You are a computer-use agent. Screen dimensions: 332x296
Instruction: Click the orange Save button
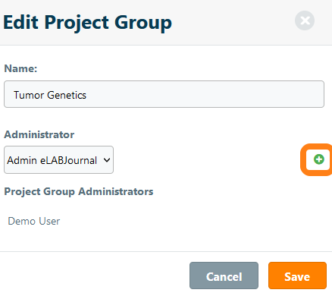pos(297,276)
